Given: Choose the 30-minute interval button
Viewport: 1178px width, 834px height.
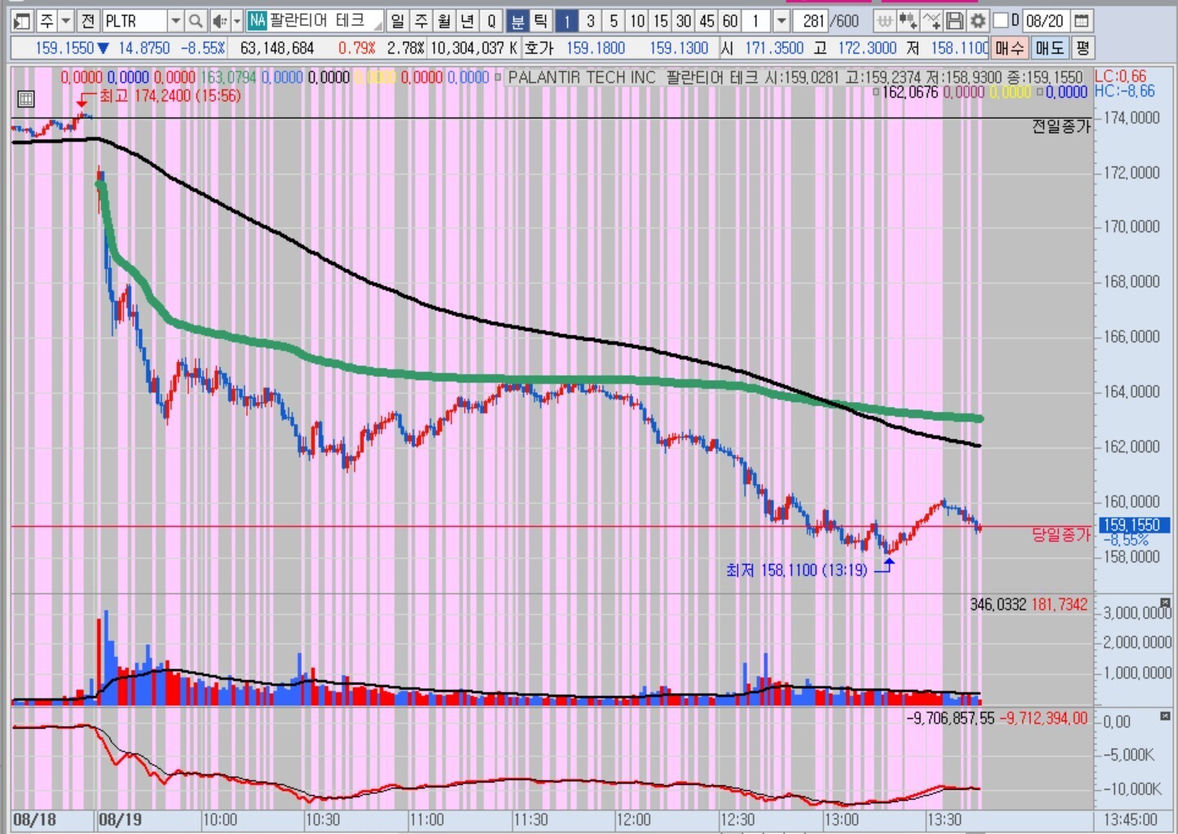Looking at the screenshot, I should click(x=684, y=21).
